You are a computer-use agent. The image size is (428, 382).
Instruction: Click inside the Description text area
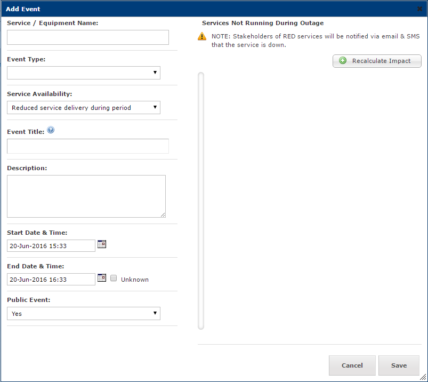[86, 196]
